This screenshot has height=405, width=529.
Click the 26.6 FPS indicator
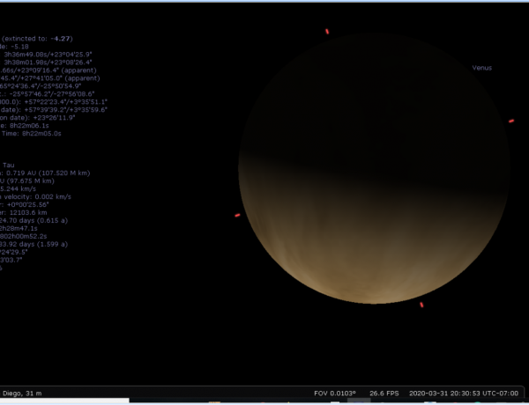(386, 392)
